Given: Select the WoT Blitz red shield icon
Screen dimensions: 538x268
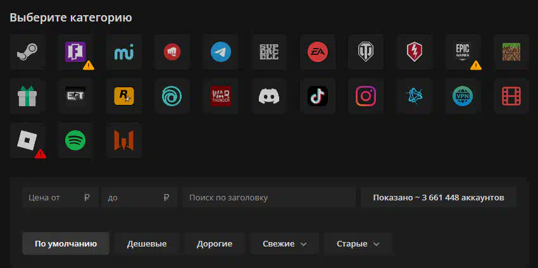Looking at the screenshot, I should click(x=415, y=52).
